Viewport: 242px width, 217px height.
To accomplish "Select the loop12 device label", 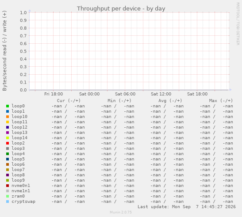I will tap(19, 127).
